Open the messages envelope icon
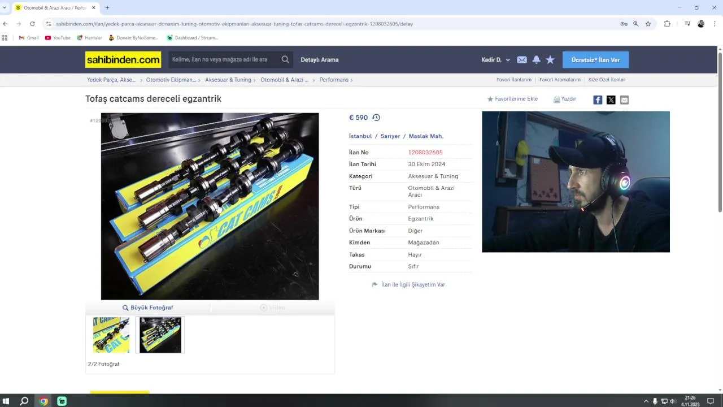 [522, 60]
